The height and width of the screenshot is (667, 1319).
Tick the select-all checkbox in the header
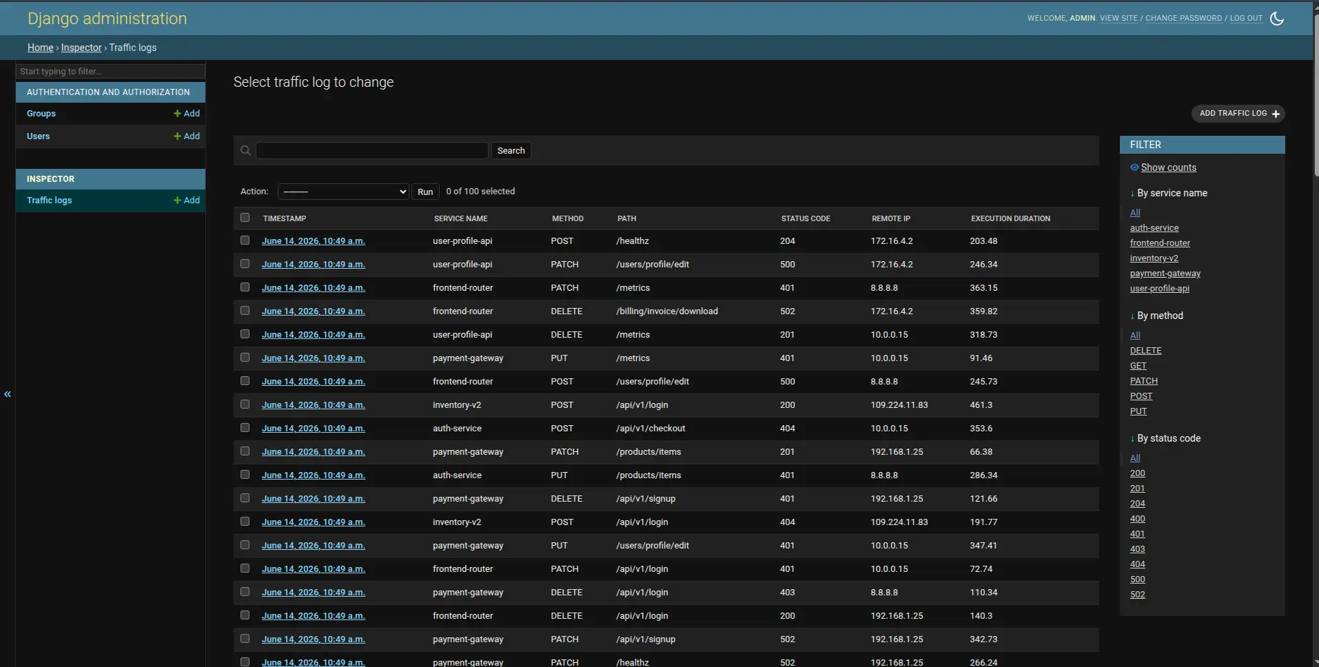click(x=245, y=218)
